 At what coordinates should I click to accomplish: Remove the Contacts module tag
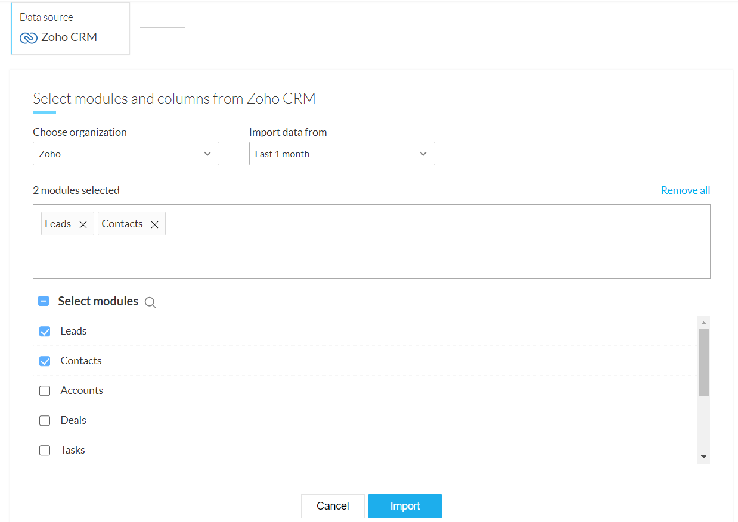pos(154,224)
